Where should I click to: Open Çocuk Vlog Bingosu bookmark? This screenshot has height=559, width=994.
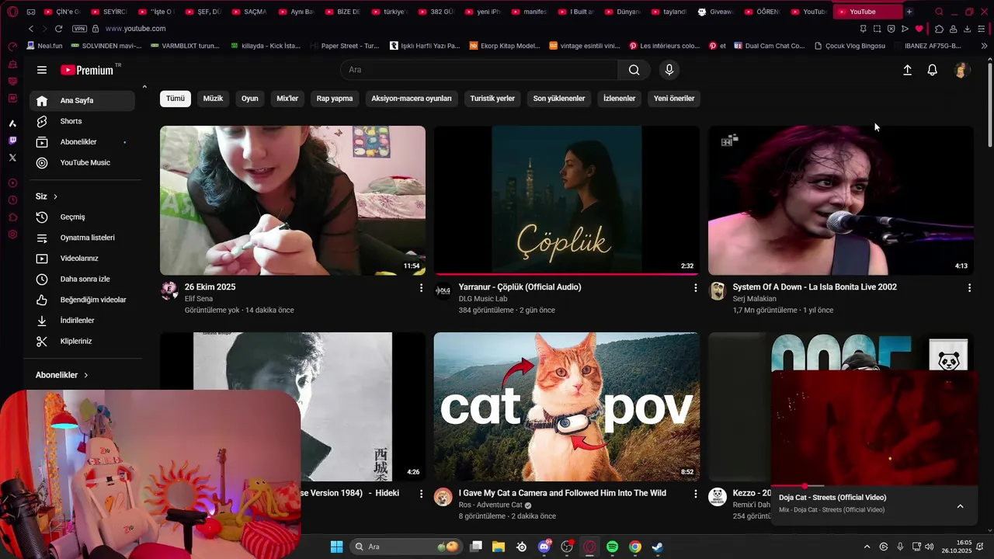pyautogui.click(x=850, y=46)
